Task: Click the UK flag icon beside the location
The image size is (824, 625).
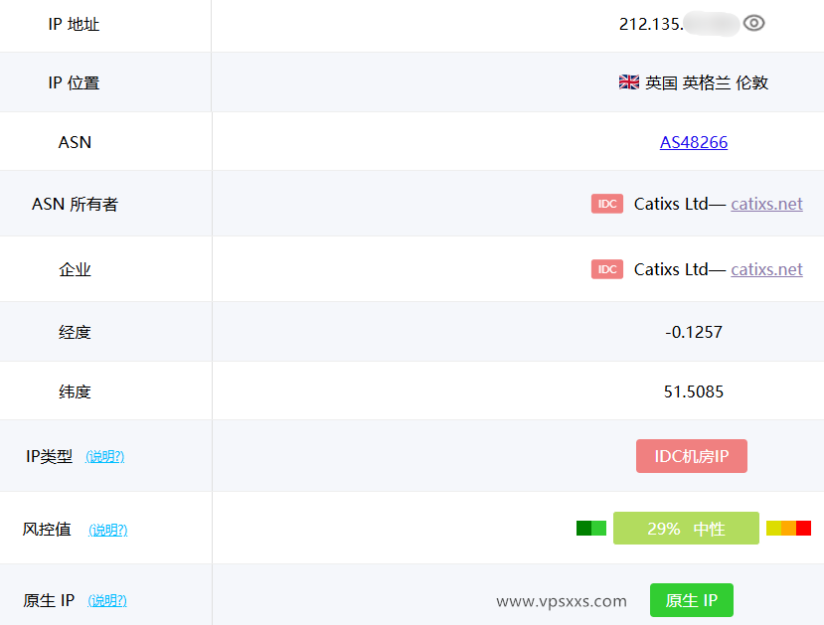Action: click(x=628, y=82)
